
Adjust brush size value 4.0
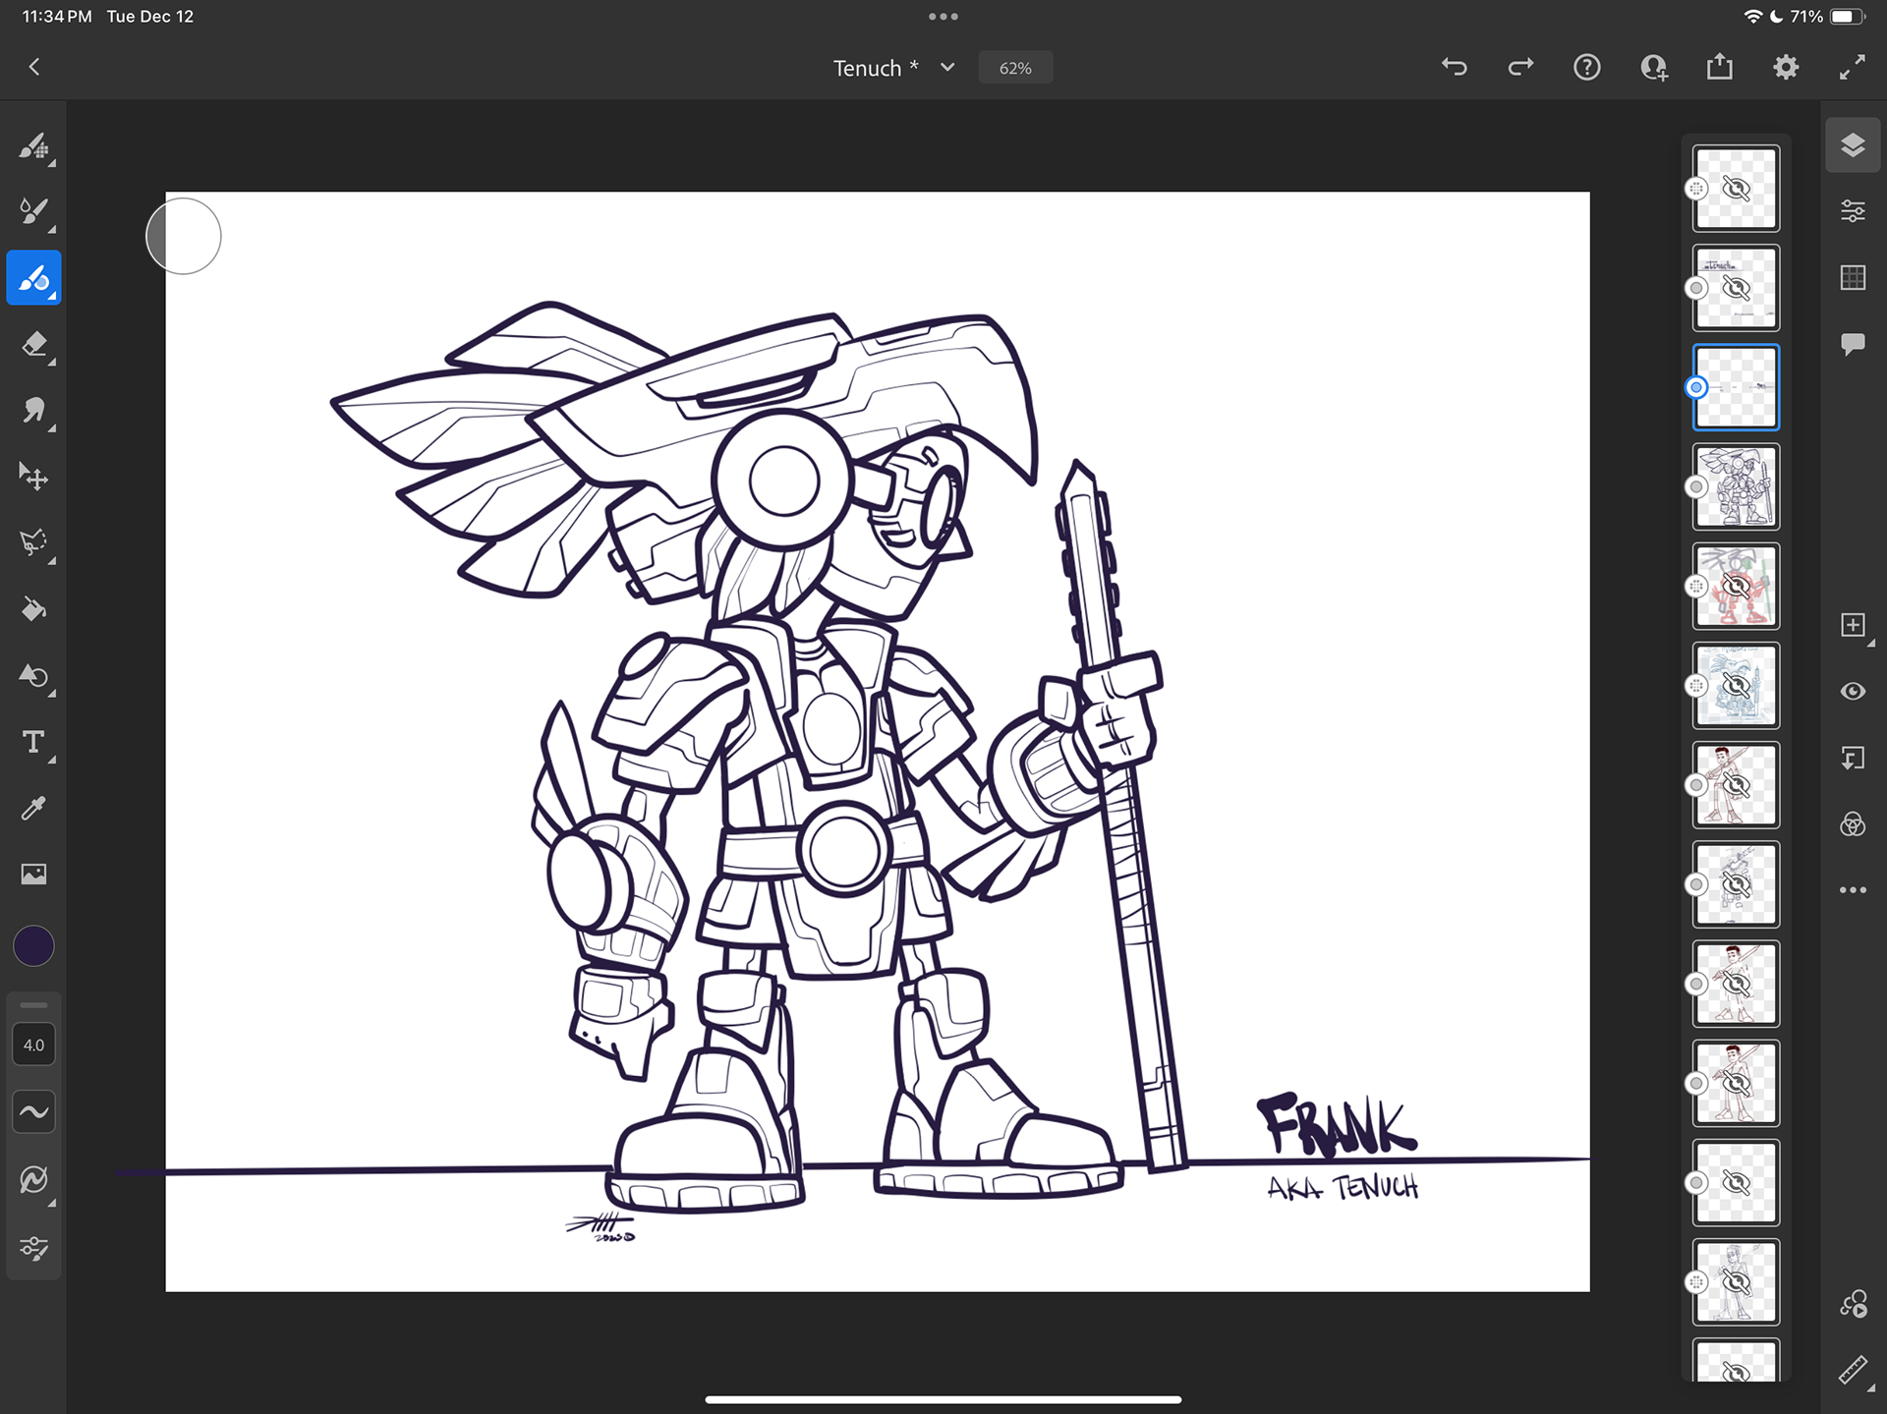click(34, 1045)
